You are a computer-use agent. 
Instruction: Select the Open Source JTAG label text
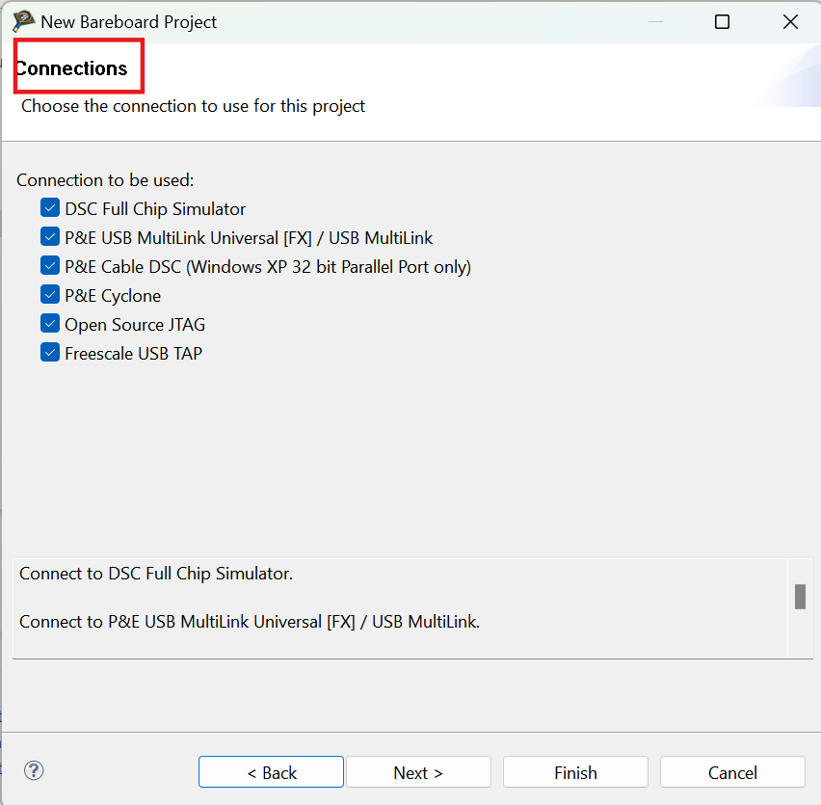(134, 324)
